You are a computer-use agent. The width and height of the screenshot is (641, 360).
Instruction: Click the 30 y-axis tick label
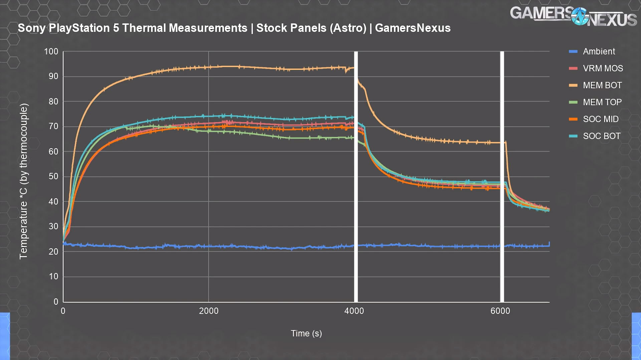(x=53, y=226)
